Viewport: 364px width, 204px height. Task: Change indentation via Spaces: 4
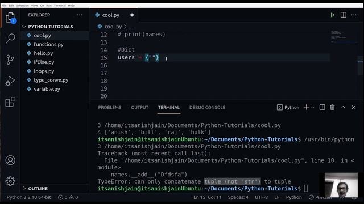click(238, 197)
